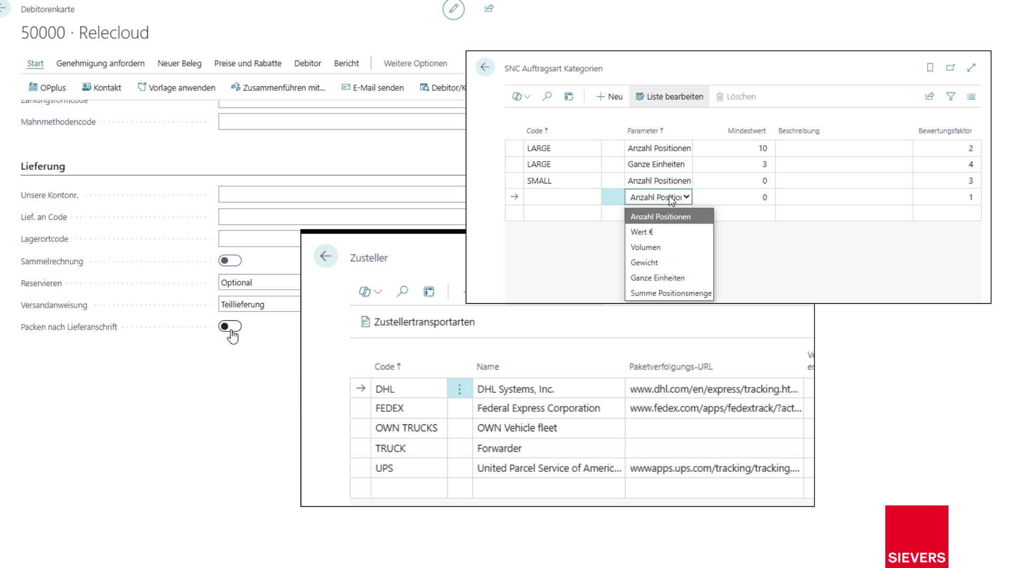Select FEDEX row in Zusteller list
This screenshot has width=1010, height=568.
click(x=577, y=408)
